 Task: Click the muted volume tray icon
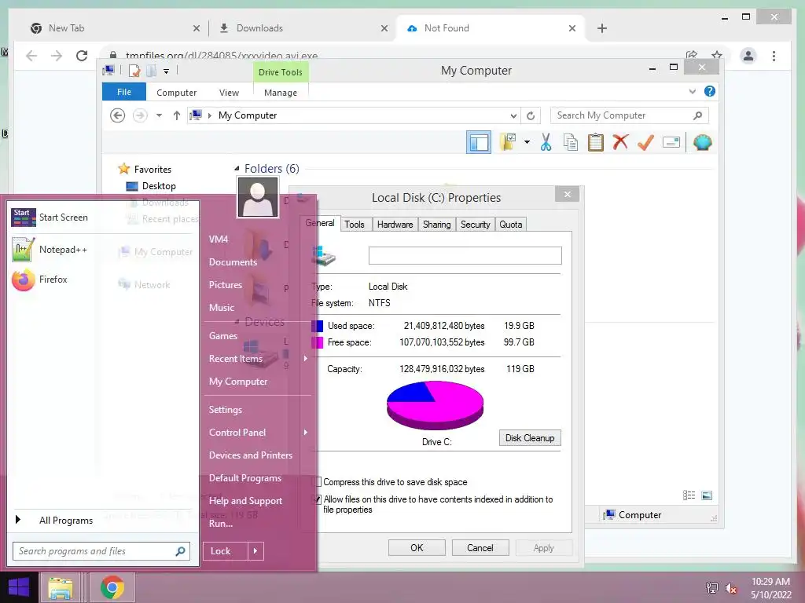[x=731, y=588]
